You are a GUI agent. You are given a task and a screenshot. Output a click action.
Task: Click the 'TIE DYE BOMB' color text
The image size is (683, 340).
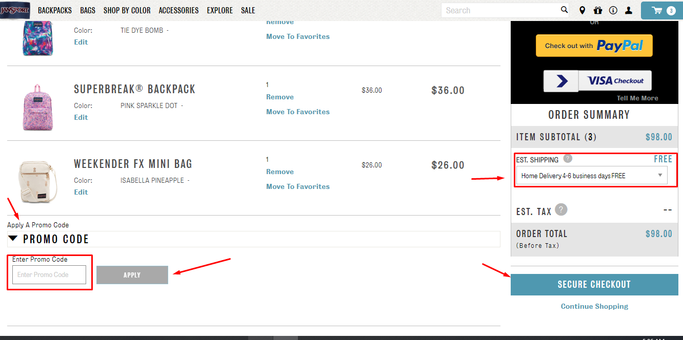[142, 30]
